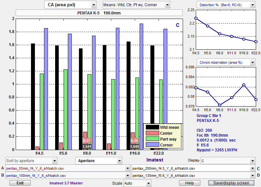The height and width of the screenshot is (187, 261).
Task: Click the f/8.0 label on main chart axis
Action: (87, 153)
